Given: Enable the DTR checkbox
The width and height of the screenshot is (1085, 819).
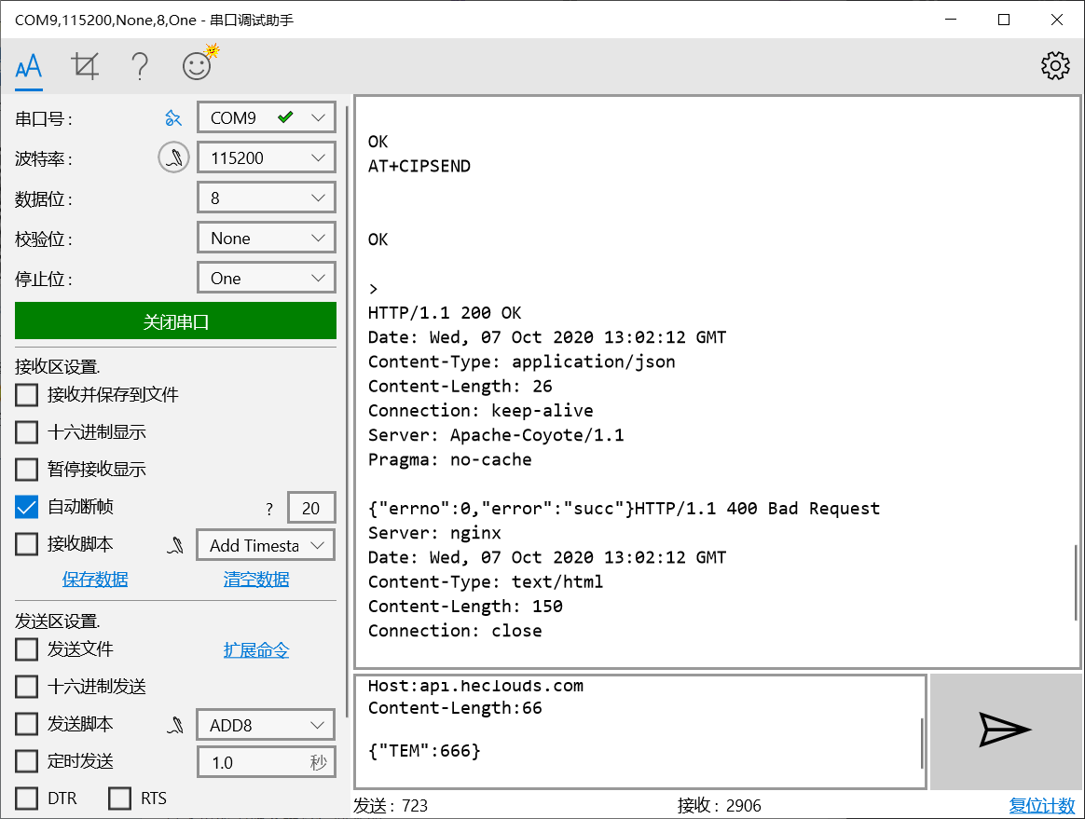Looking at the screenshot, I should [x=25, y=798].
